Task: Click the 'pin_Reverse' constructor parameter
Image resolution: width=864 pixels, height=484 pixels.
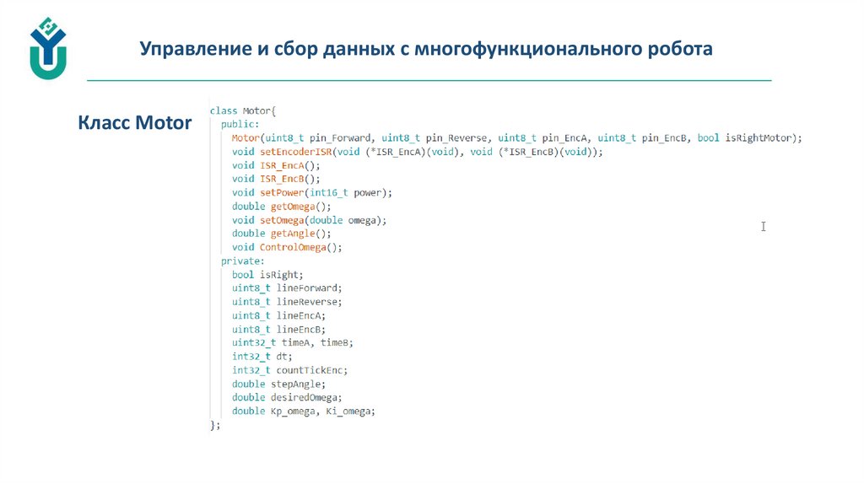Action: point(456,138)
